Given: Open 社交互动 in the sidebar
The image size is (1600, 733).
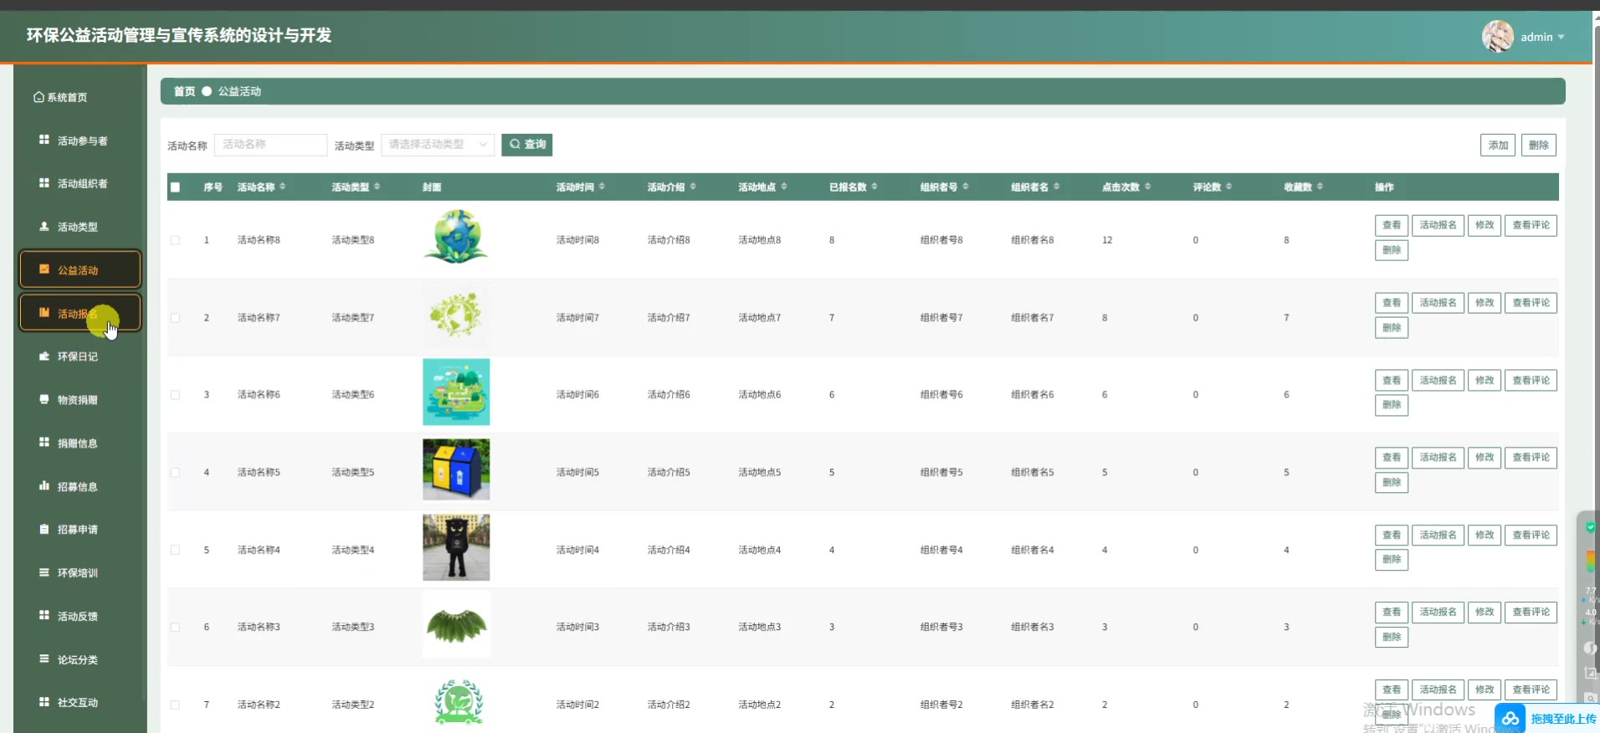Looking at the screenshot, I should point(78,702).
